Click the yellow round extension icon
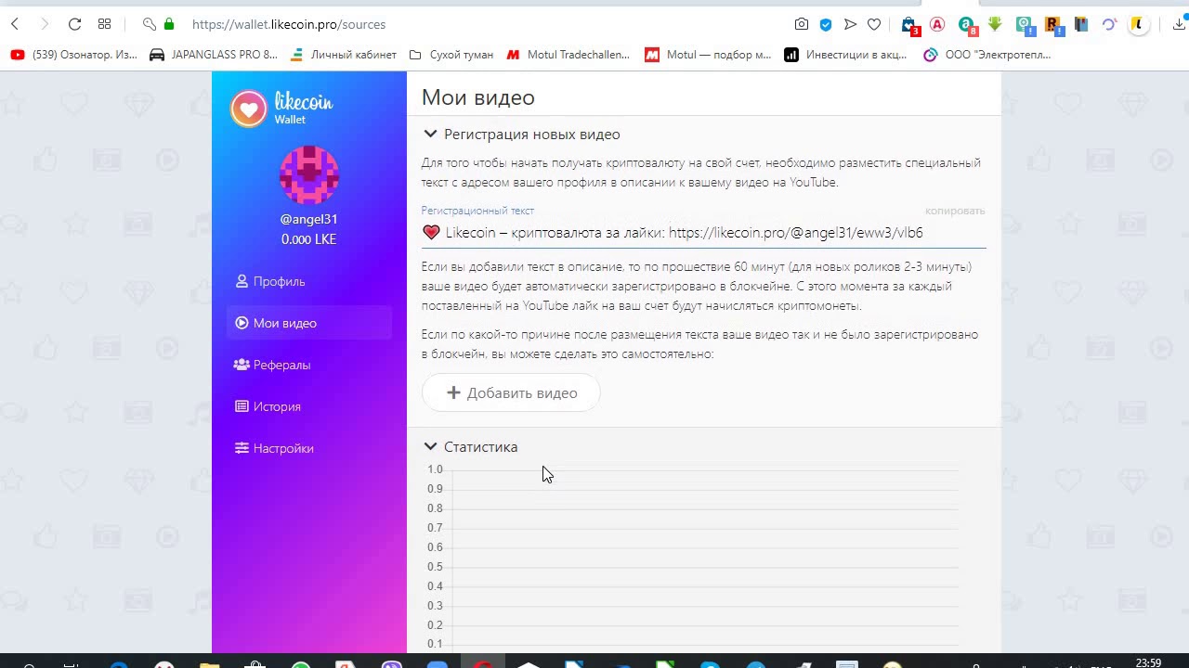This screenshot has width=1189, height=668. click(x=1138, y=25)
